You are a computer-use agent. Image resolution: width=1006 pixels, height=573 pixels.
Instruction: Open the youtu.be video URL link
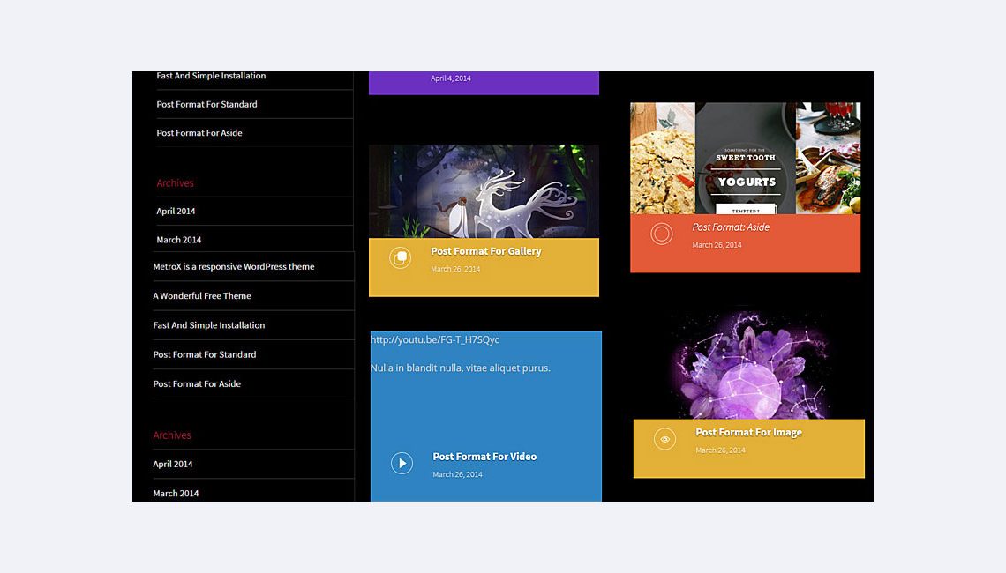(434, 339)
